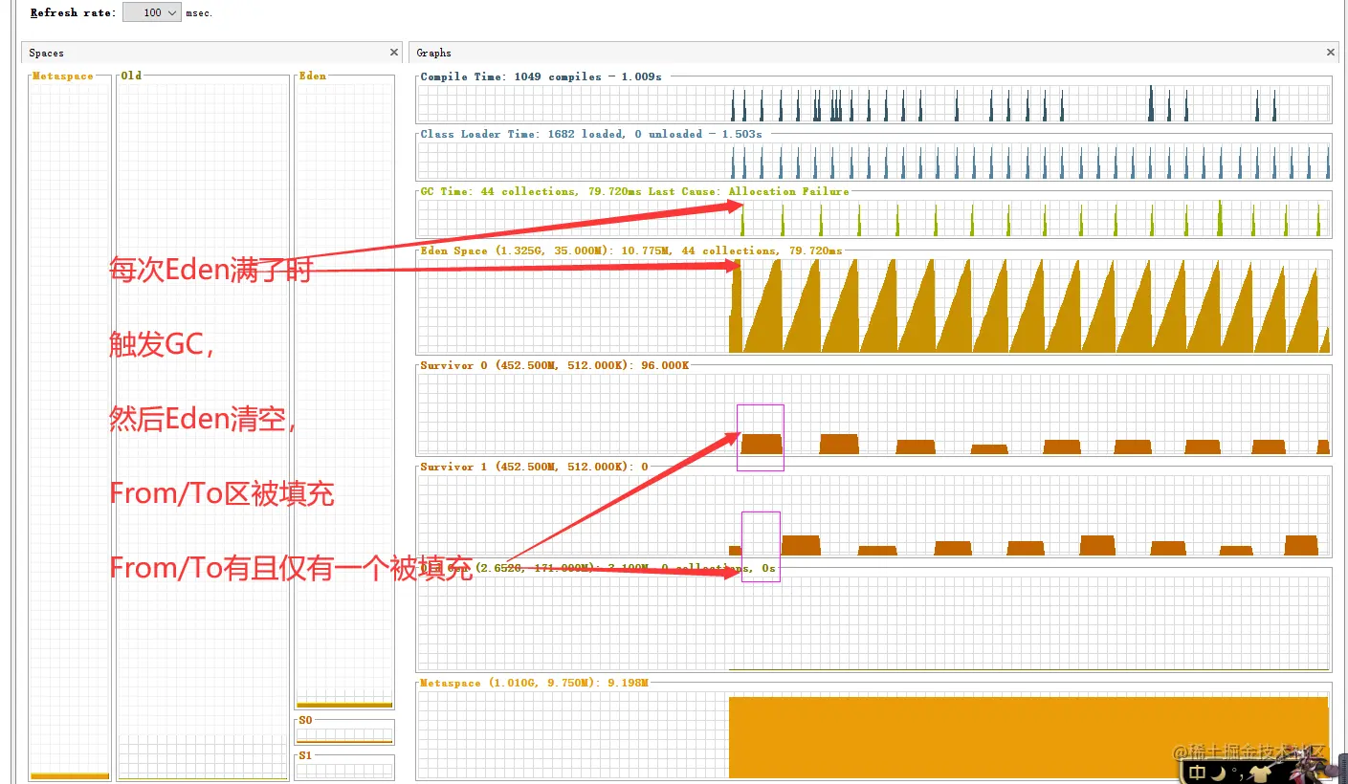Click the GC Time graph area
1348x784 pixels.
coord(873,218)
